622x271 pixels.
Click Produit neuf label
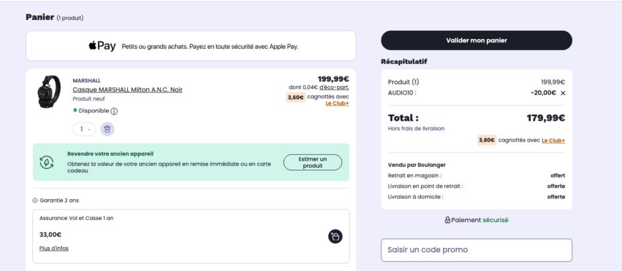pos(89,99)
